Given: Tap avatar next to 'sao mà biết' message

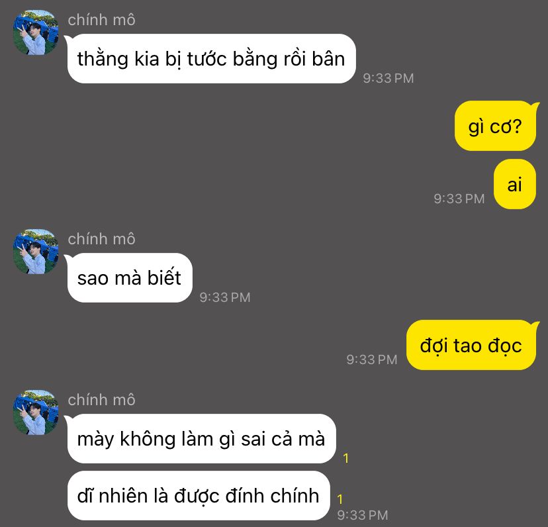Looking at the screenshot, I should point(36,252).
